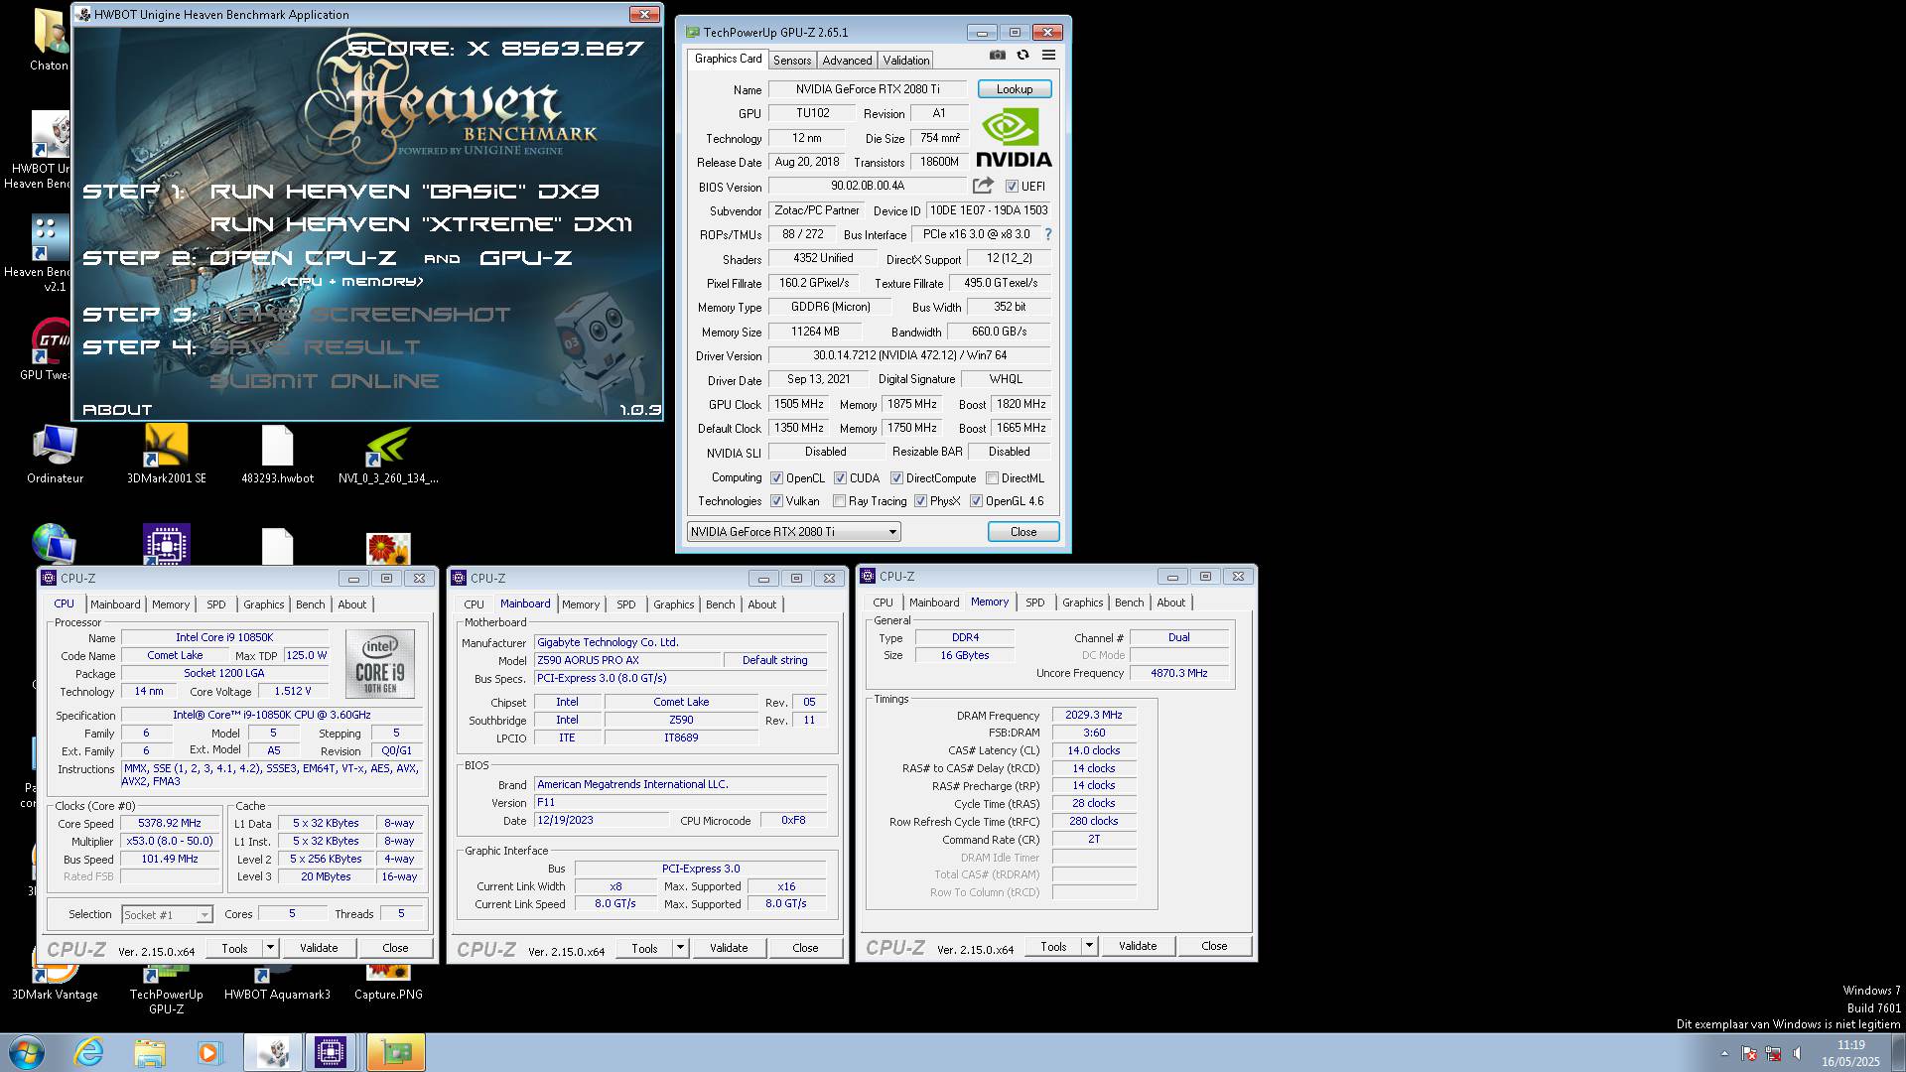Toggle the Vulkan checkbox
Screen dimensions: 1906x1072
(x=777, y=501)
